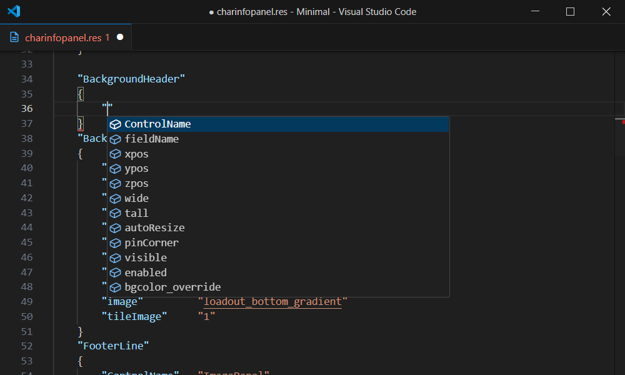Click the cube icon beside enabled

click(x=115, y=272)
